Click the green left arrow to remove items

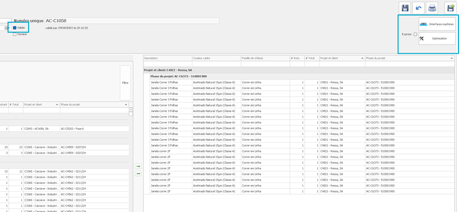point(138,173)
